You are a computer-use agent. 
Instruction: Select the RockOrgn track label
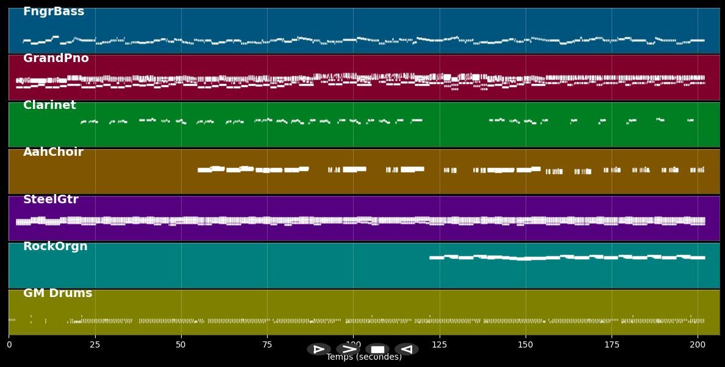[55, 246]
